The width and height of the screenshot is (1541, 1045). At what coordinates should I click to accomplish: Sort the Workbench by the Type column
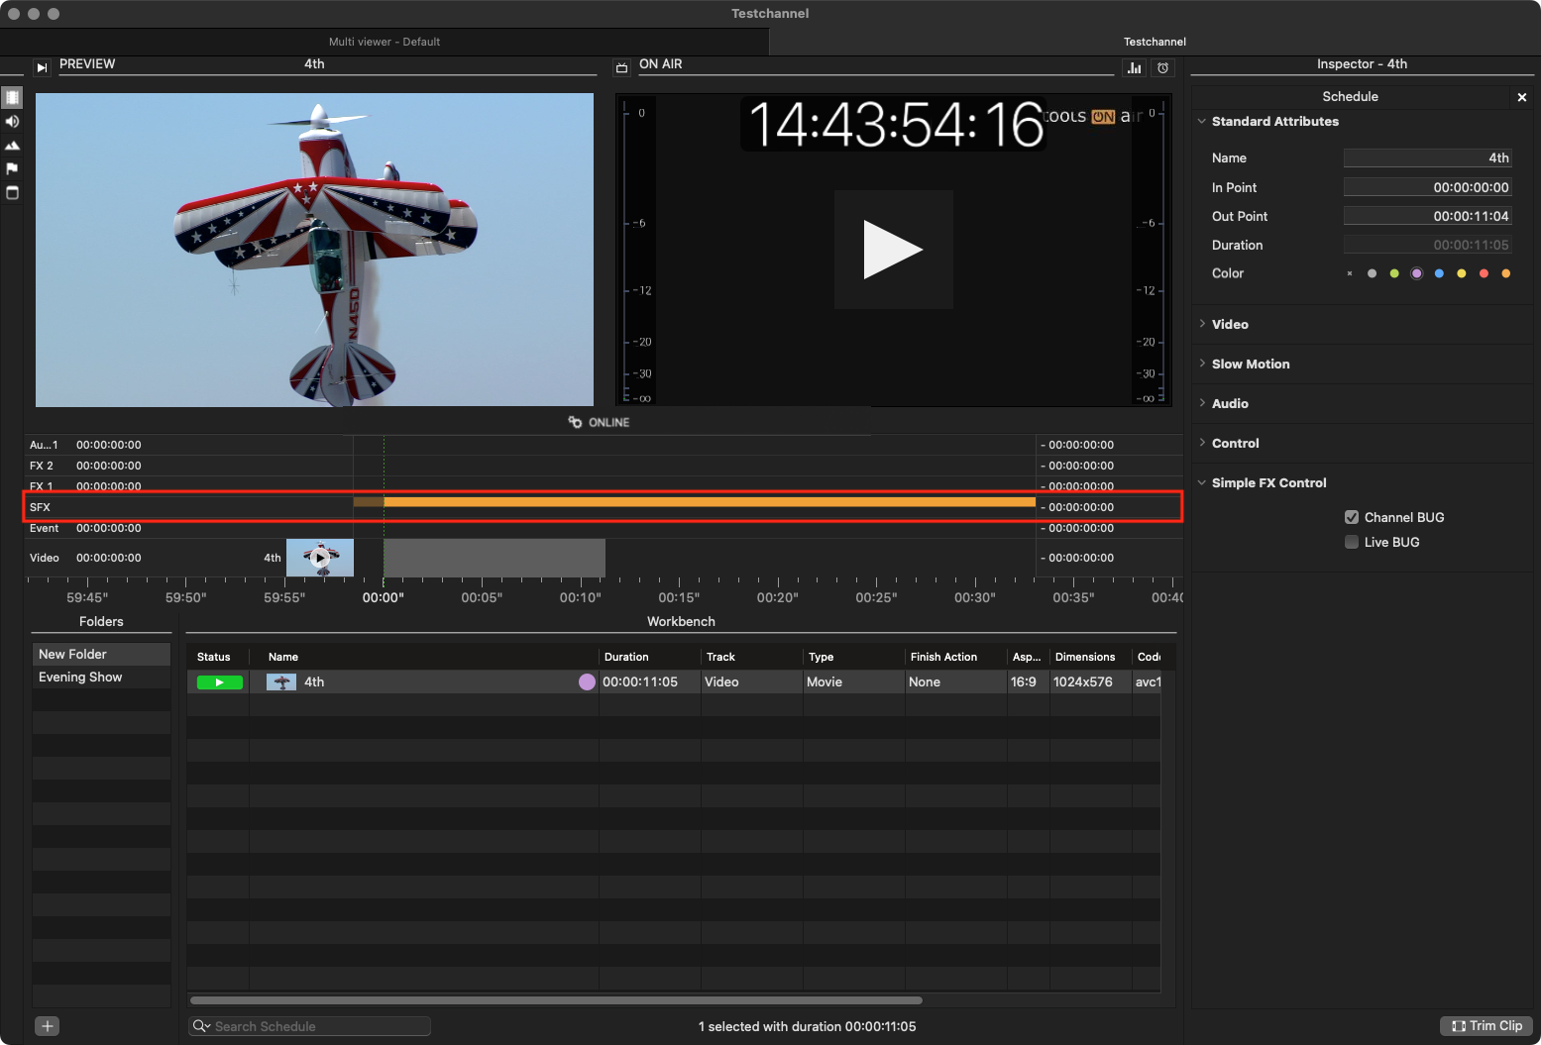854,657
